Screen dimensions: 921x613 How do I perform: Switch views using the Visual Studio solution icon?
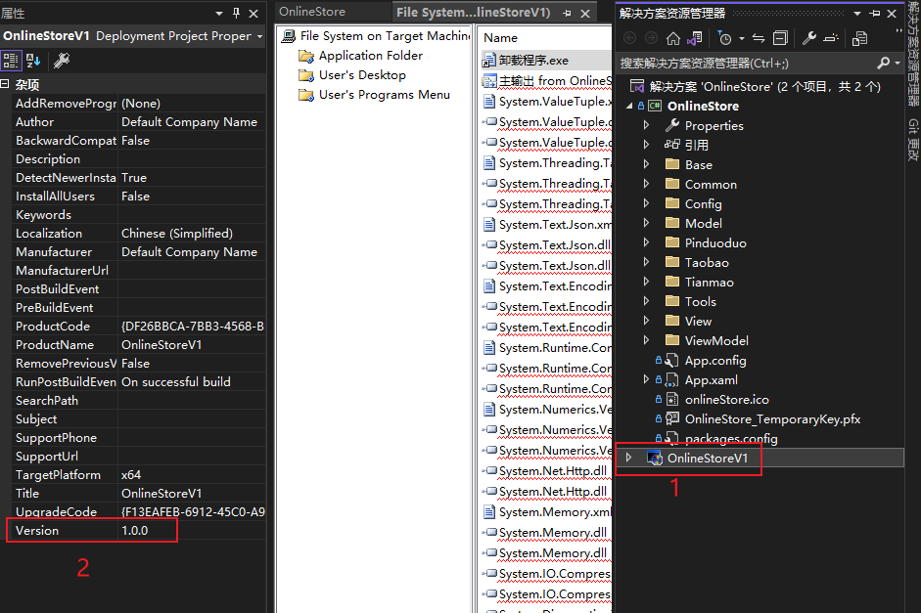(694, 38)
